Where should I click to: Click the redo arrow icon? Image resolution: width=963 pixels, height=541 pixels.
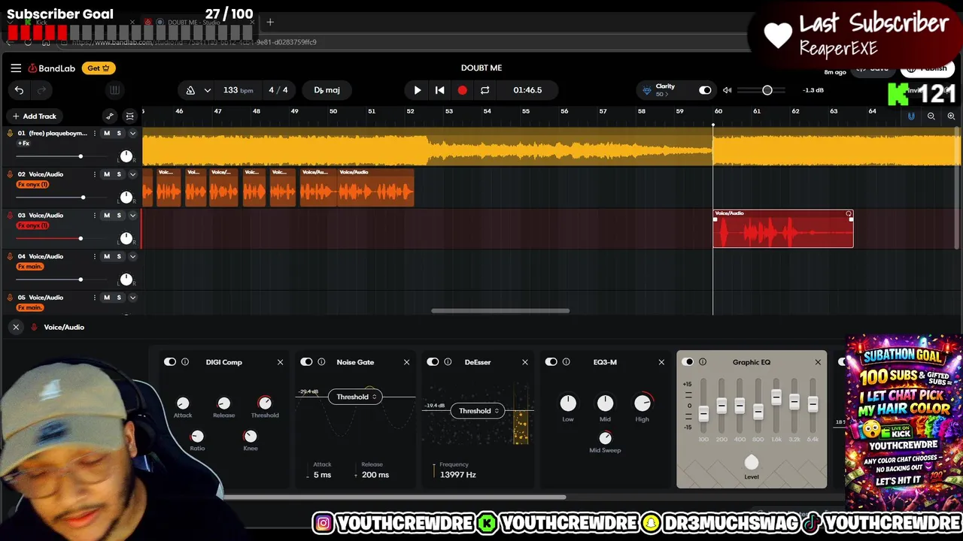(x=41, y=90)
